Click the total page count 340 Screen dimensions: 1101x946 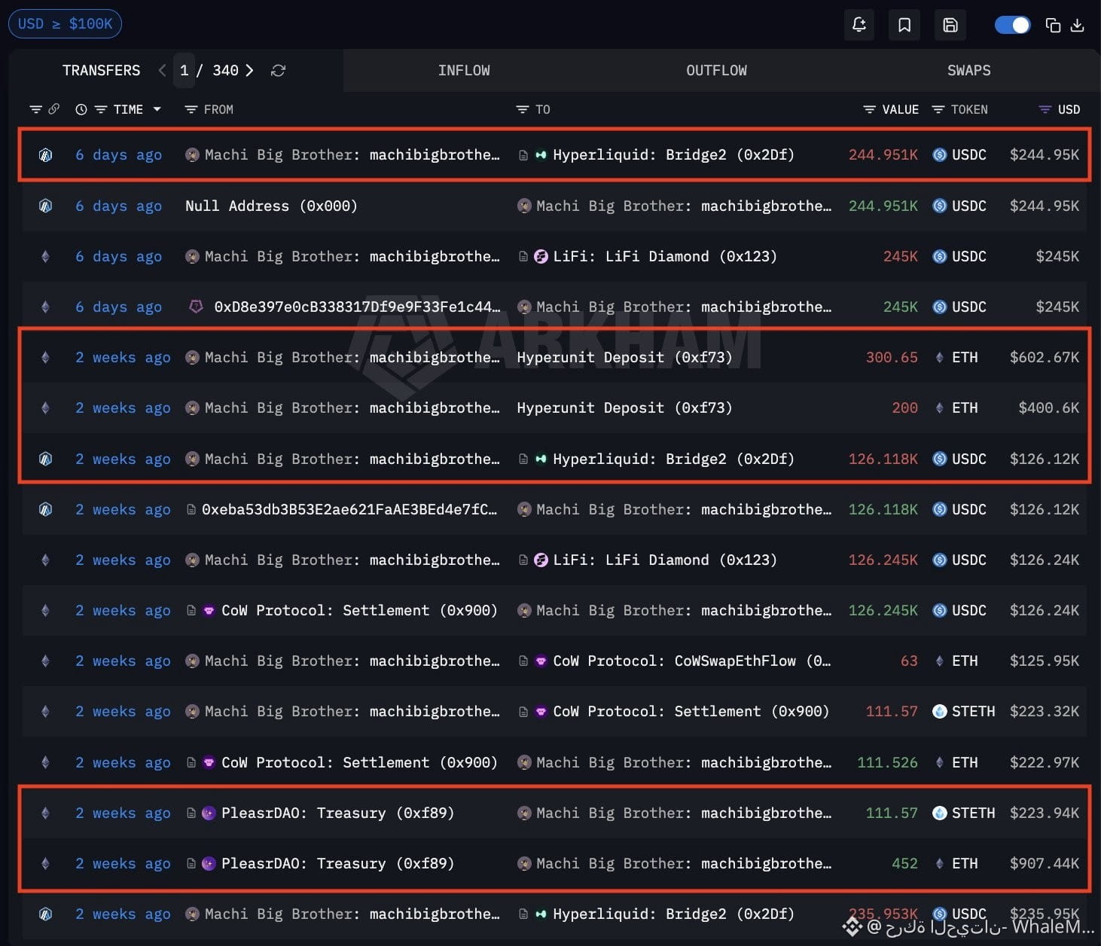(x=225, y=70)
